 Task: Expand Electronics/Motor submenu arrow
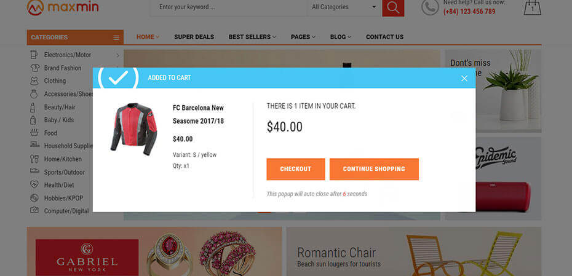point(117,55)
